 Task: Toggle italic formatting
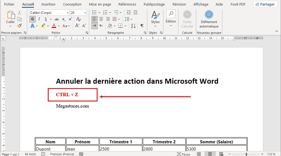coord(39,19)
